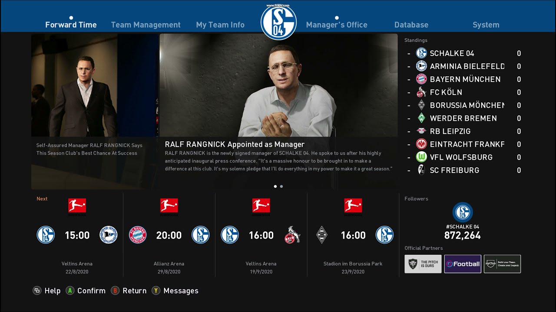556x312 pixels.
Task: Click the Stadion im Borussia Park text
Action: pyautogui.click(x=353, y=263)
